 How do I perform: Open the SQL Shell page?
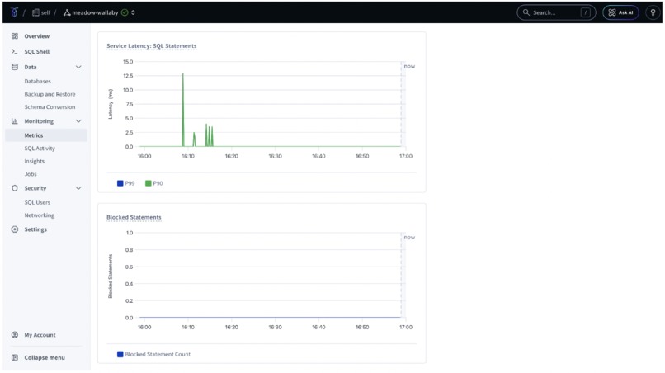click(x=37, y=52)
